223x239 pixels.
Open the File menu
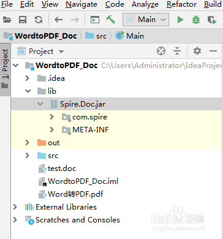click(x=7, y=4)
